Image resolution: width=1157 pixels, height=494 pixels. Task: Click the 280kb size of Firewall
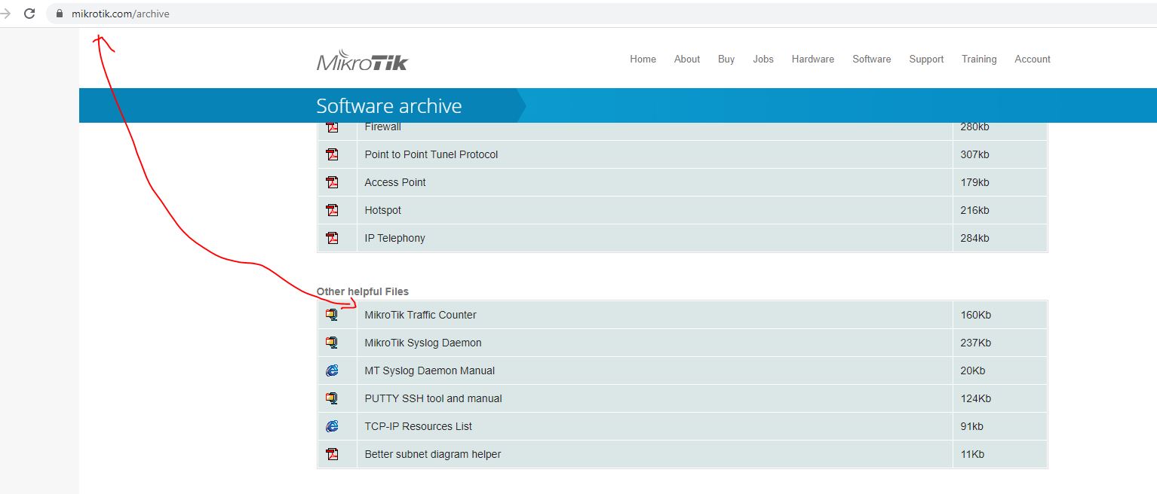pyautogui.click(x=974, y=127)
